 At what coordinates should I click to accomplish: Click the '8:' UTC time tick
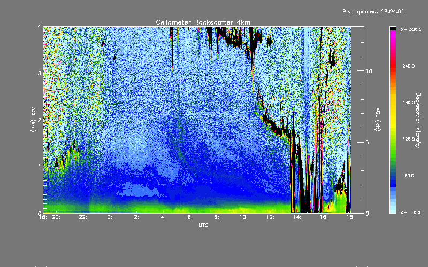(217, 217)
